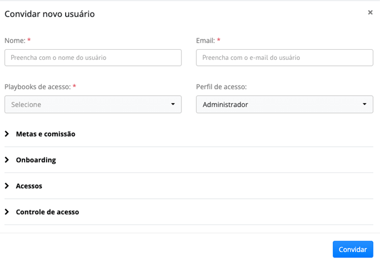Click the Convidar novo usuário title
The image size is (380, 264).
point(50,14)
